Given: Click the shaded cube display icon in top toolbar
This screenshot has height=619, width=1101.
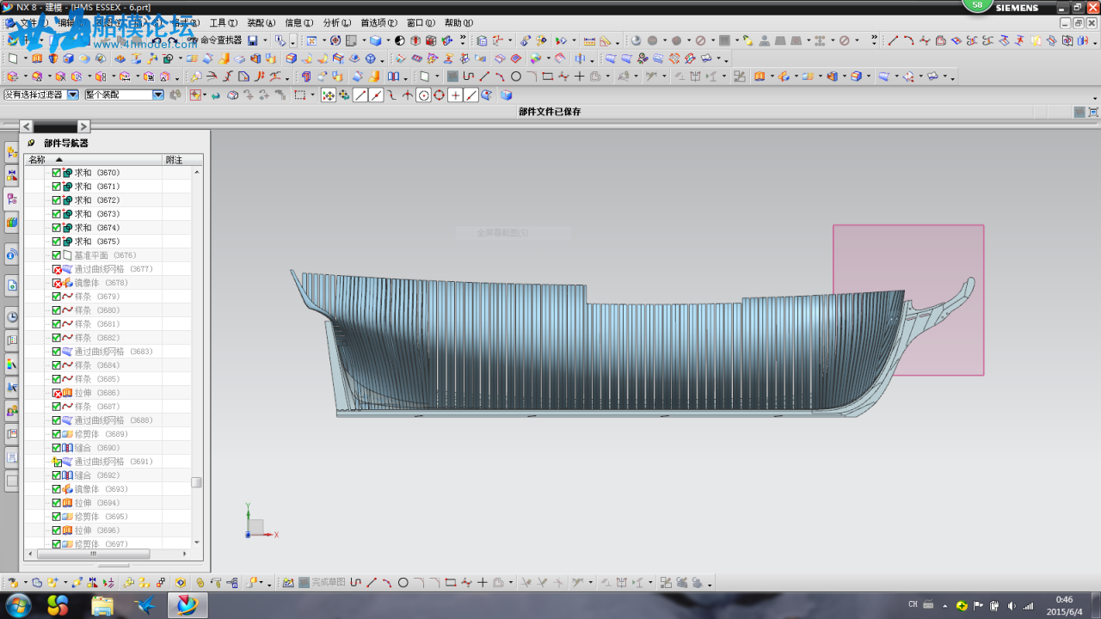Looking at the screenshot, I should pyautogui.click(x=375, y=40).
